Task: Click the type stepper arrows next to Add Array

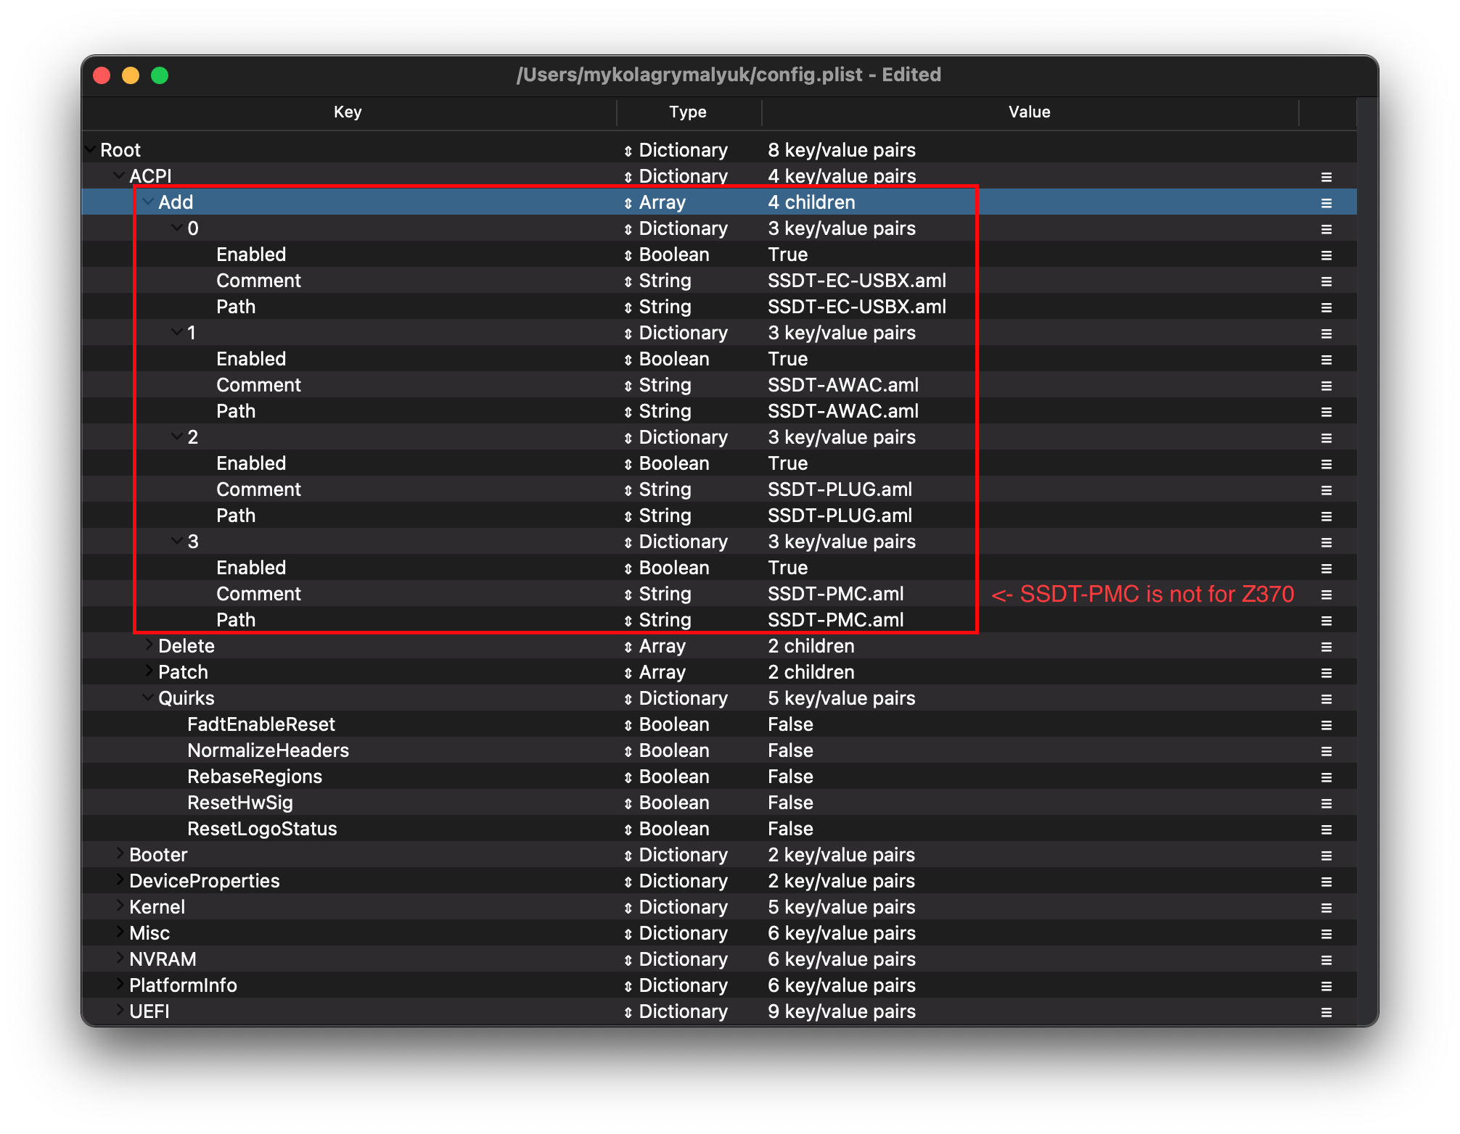Action: click(628, 203)
